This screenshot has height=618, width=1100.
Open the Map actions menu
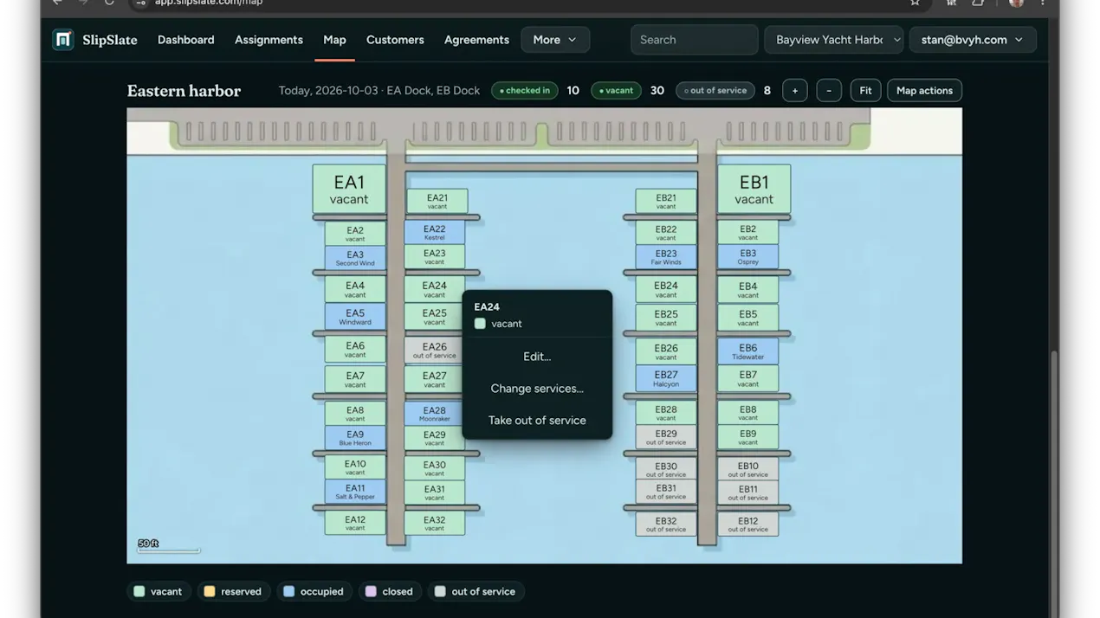click(924, 90)
